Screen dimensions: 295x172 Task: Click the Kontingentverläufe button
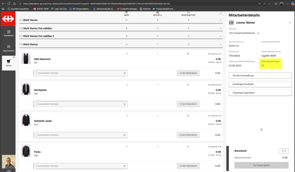coord(260,84)
